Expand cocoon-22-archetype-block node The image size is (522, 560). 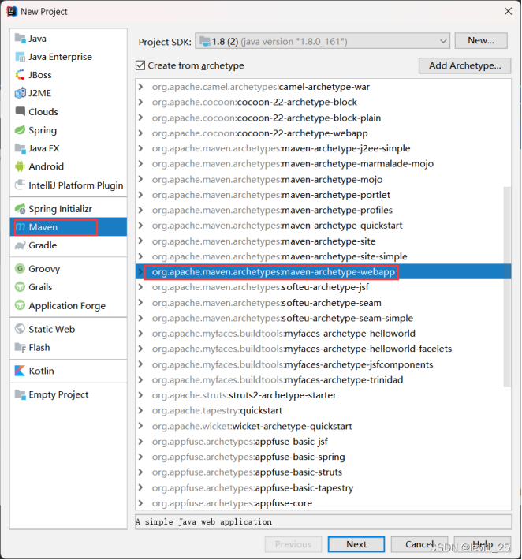click(x=140, y=103)
